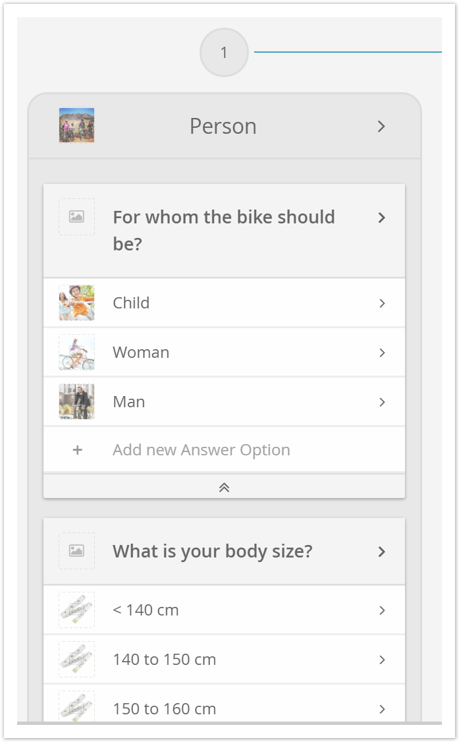Open the Woman answer chevron
The height and width of the screenshot is (742, 459).
[x=382, y=353]
